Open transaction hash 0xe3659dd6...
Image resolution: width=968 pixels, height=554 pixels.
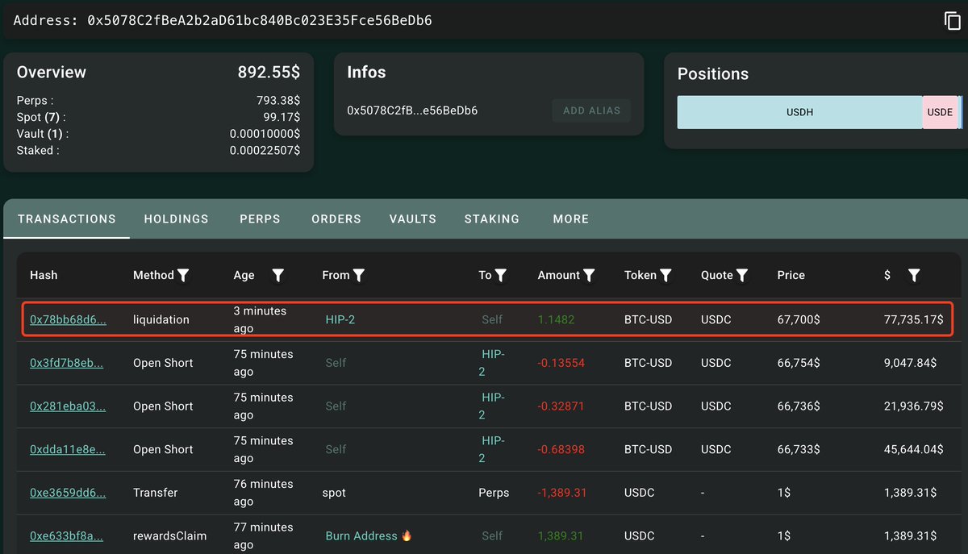[68, 493]
